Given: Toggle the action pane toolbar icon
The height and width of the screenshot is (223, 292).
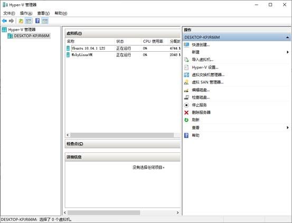Looking at the screenshot, I should point(45,21).
